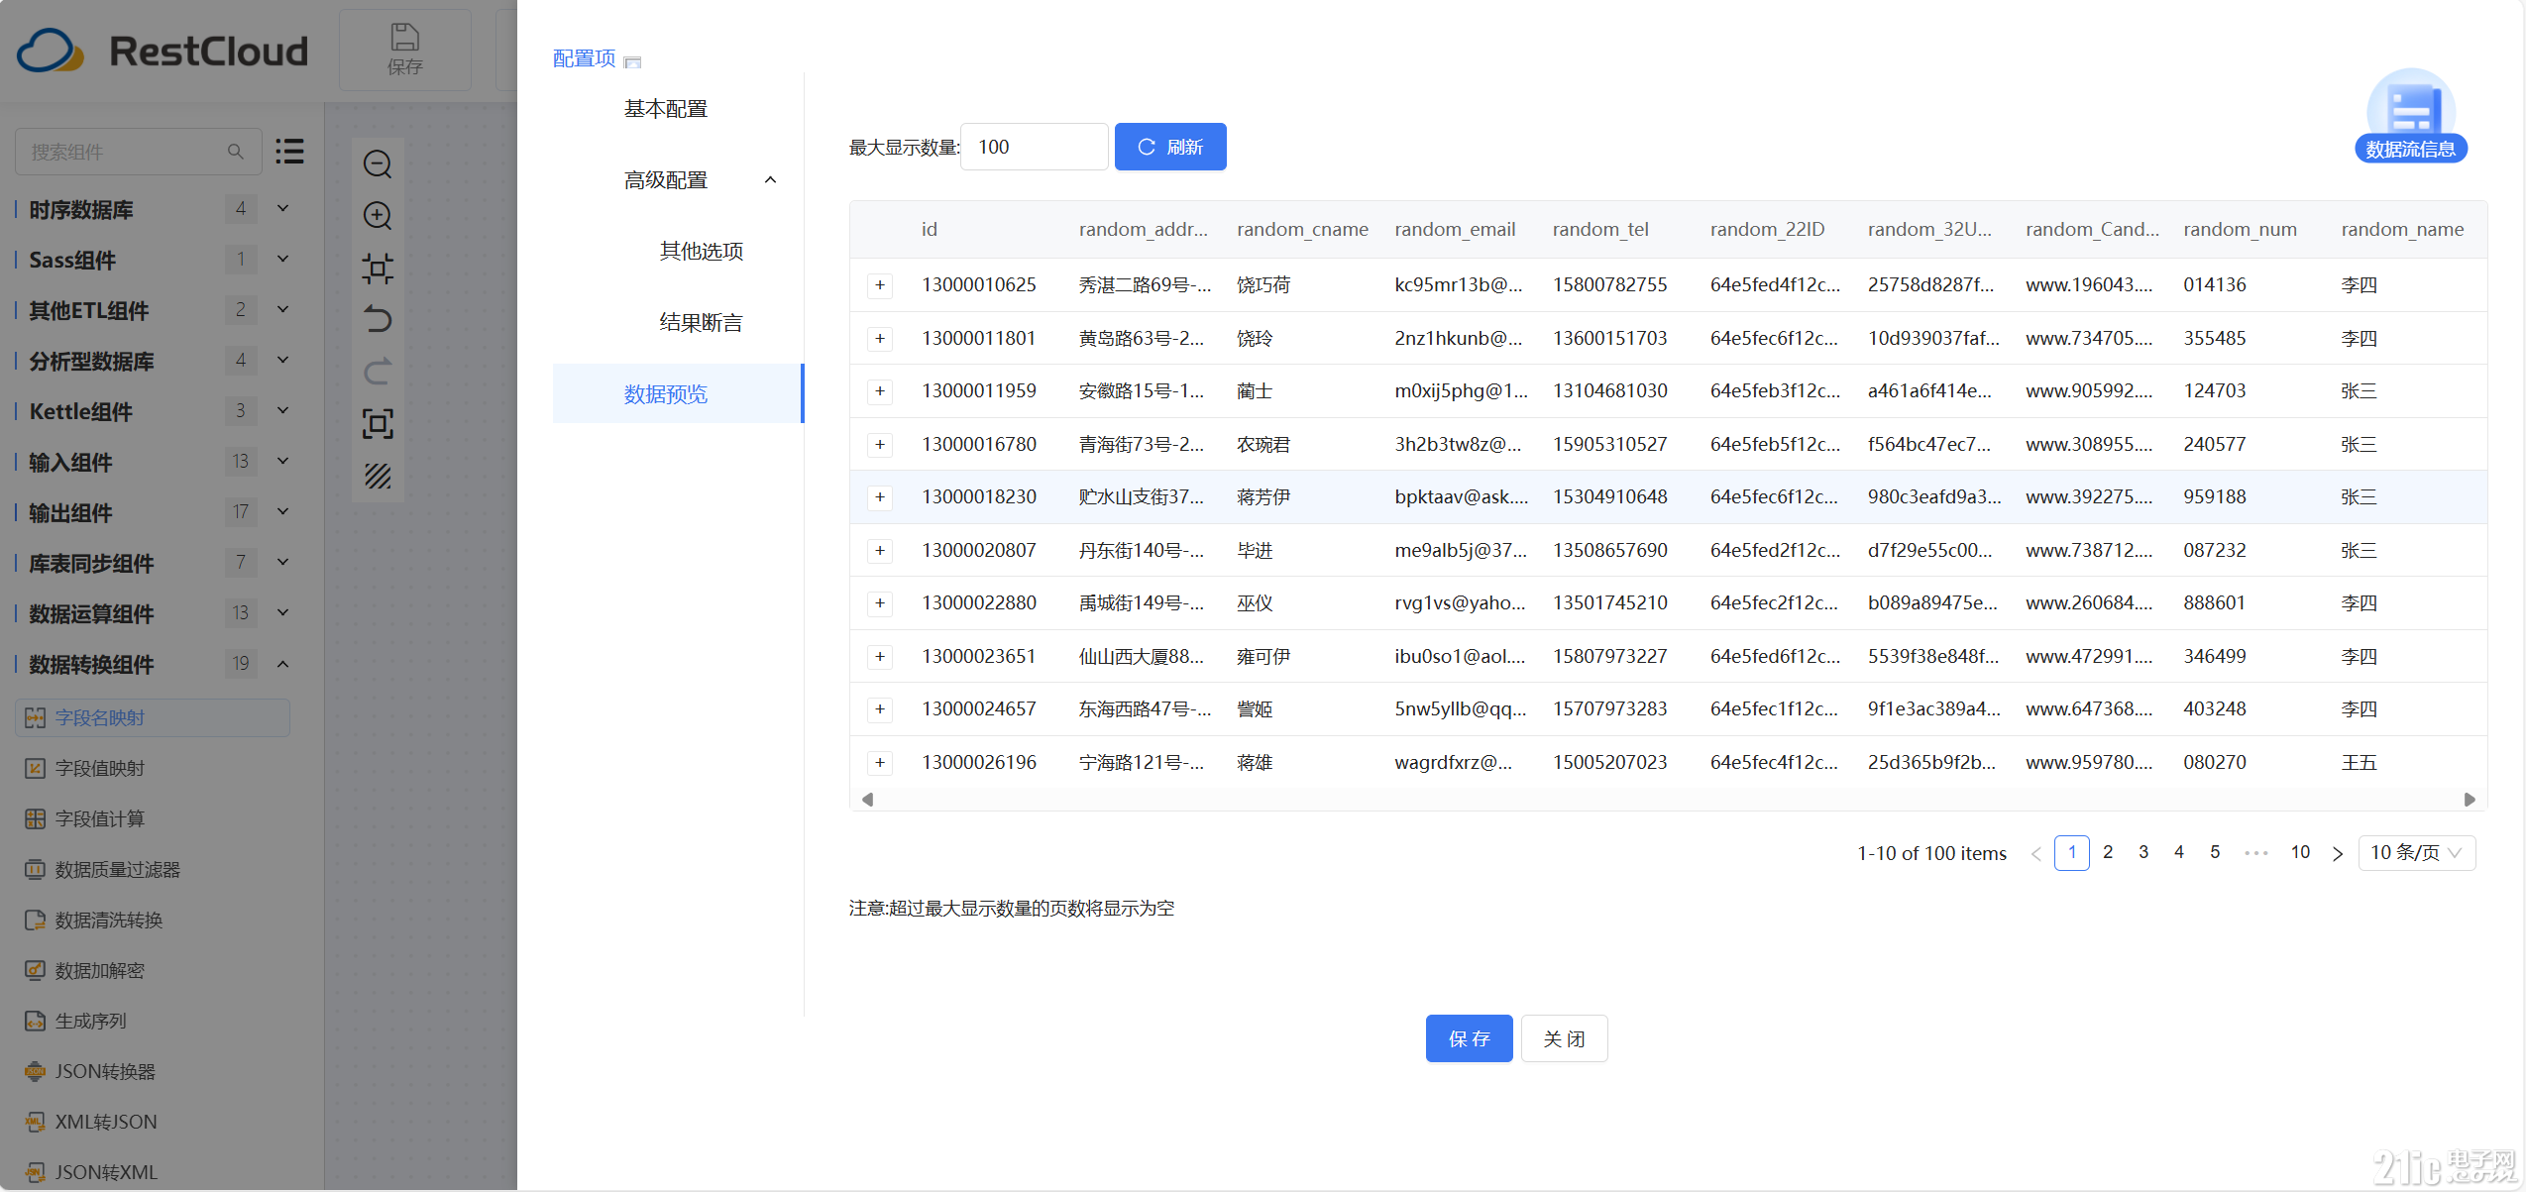Click the zoom out magnifier icon
The width and height of the screenshot is (2526, 1192).
click(378, 163)
